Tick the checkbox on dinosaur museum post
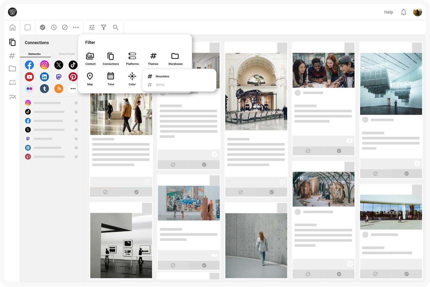The image size is (430, 287). pyautogui.click(x=282, y=48)
